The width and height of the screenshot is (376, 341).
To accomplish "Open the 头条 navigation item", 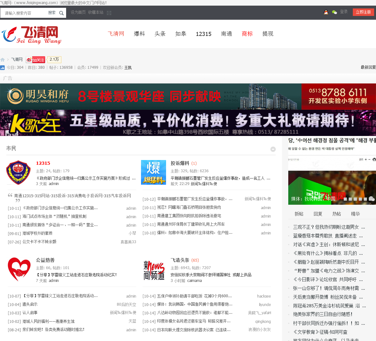I will tap(160, 34).
